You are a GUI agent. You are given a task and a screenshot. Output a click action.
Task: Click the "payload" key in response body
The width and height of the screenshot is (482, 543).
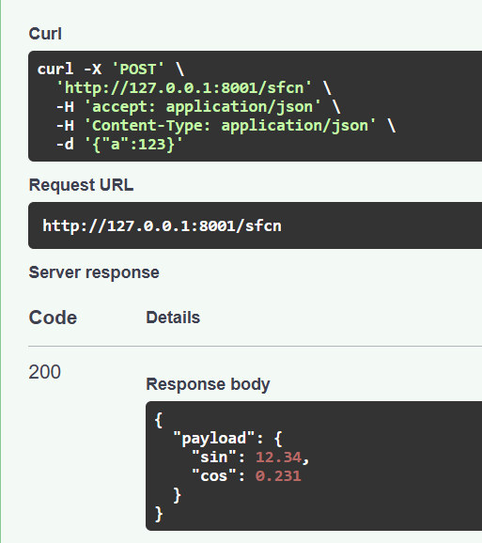pyautogui.click(x=214, y=438)
